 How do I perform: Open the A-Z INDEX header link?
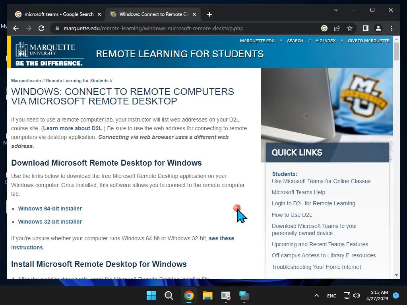pos(326,41)
